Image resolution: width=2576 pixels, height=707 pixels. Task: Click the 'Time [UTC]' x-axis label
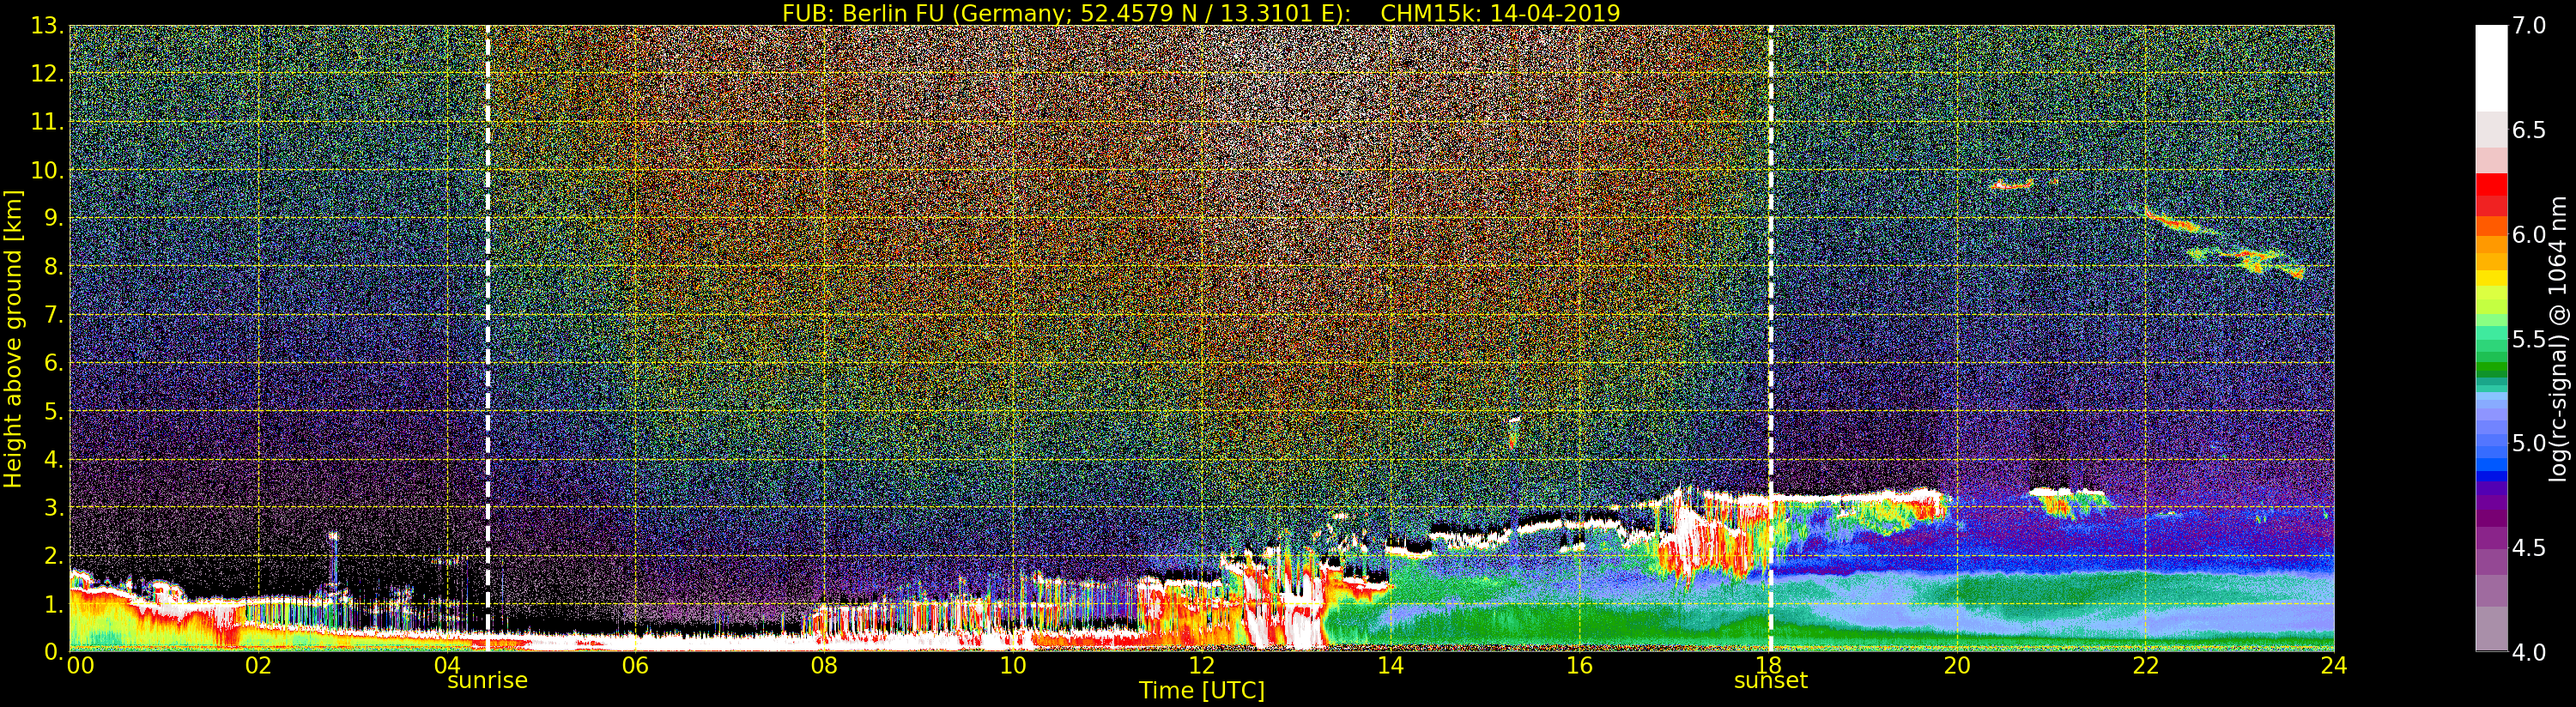[1201, 691]
